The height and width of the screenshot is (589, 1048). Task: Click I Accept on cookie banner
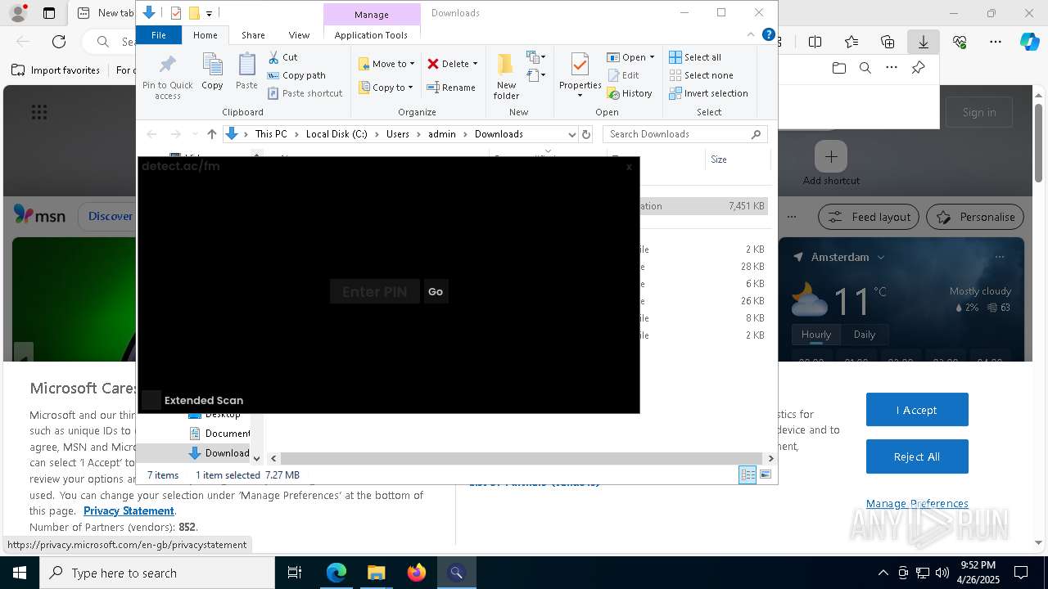917,410
